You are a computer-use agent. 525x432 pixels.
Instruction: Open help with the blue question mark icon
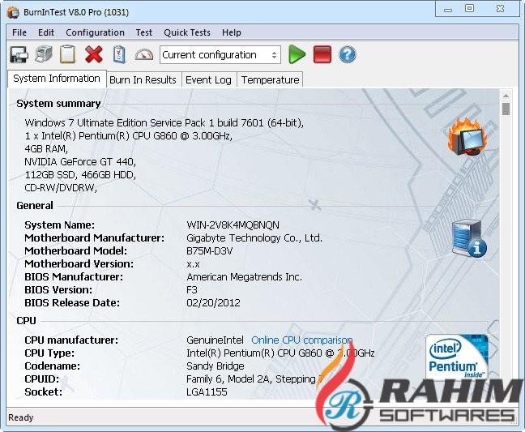(348, 55)
